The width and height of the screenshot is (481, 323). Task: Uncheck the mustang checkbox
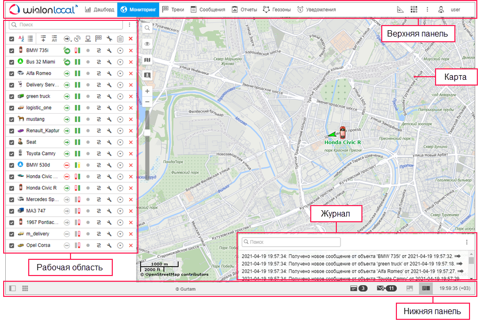point(11,119)
